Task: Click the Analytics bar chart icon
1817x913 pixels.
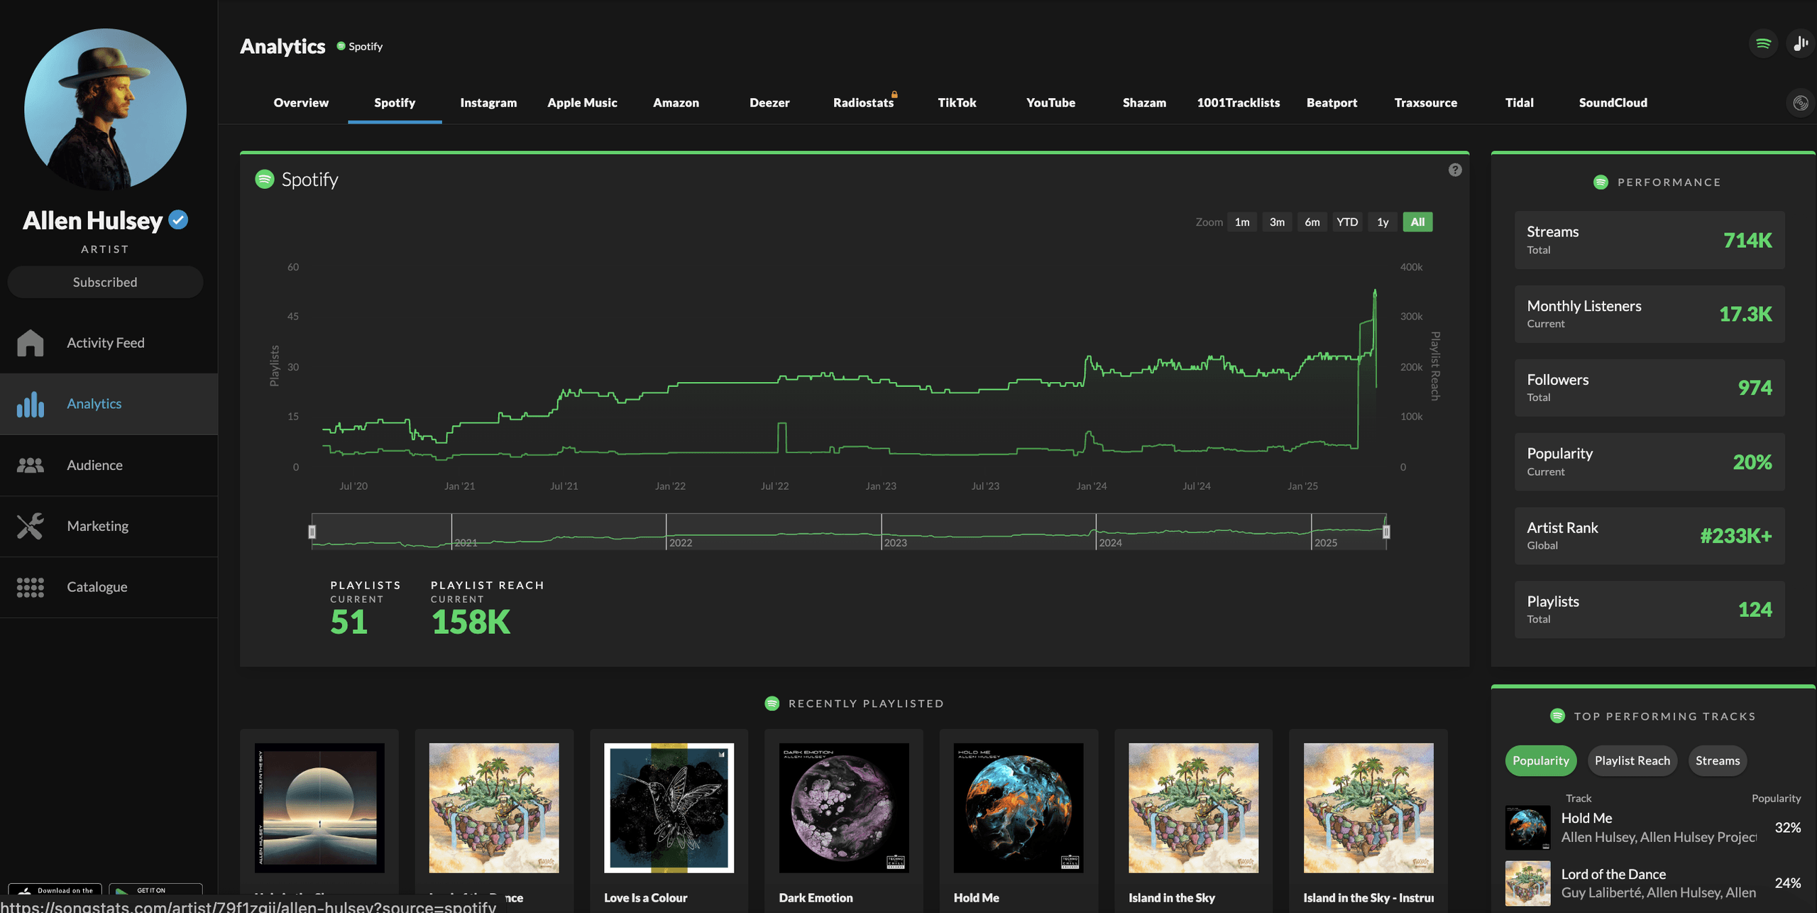Action: 30,404
